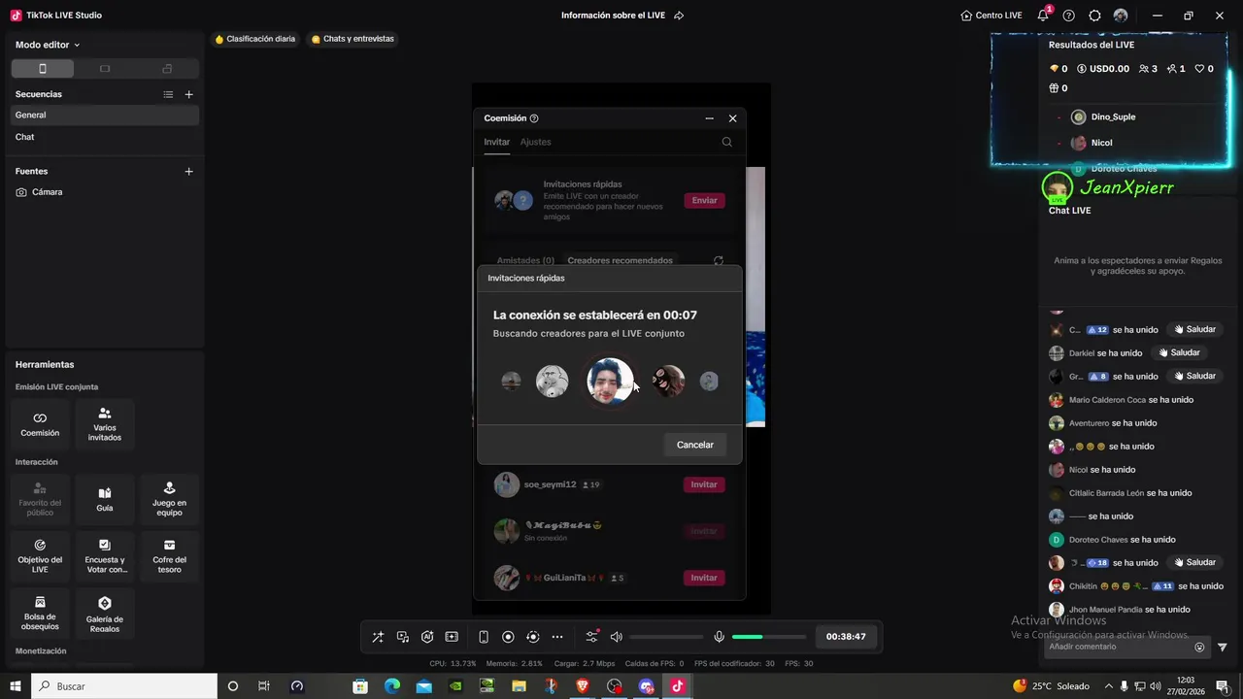Screen dimensions: 1243x699
Task: Open the Secuencias list view icon
Action: (168, 94)
